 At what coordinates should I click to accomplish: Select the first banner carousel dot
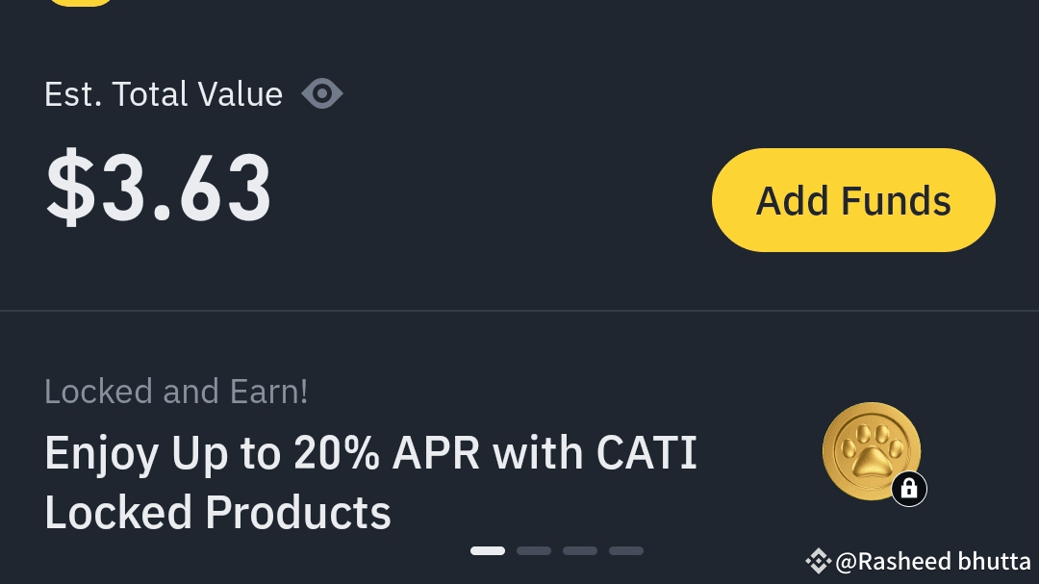(x=488, y=551)
